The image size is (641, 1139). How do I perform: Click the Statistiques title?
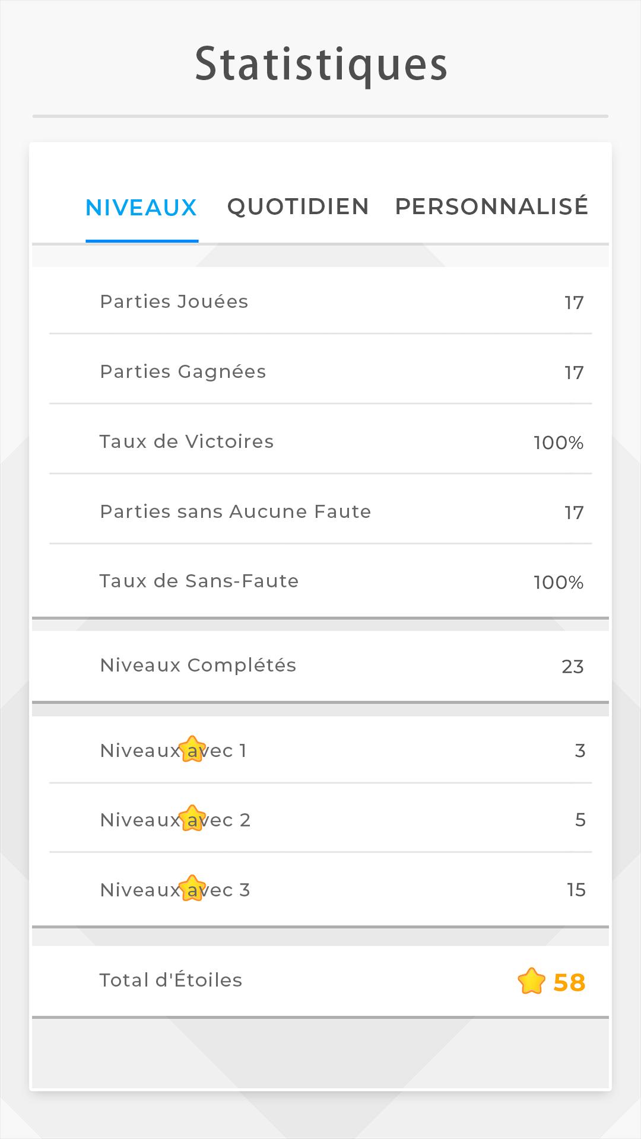click(x=321, y=65)
